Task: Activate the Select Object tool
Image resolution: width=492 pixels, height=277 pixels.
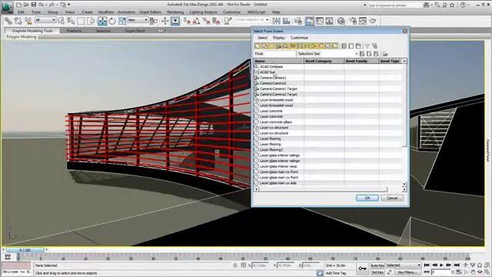Action: tap(61, 21)
